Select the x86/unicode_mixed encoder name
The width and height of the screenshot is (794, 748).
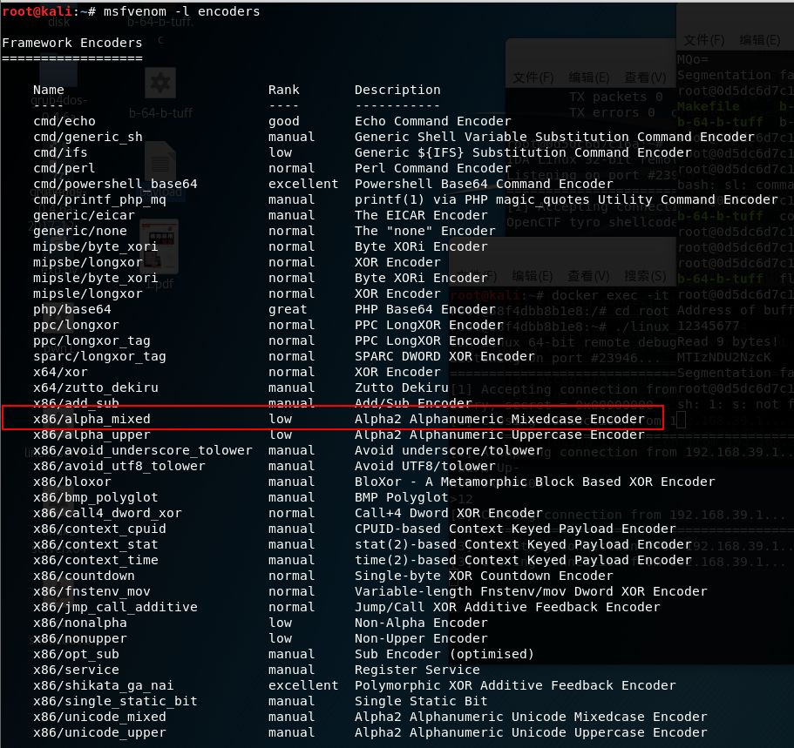click(99, 718)
